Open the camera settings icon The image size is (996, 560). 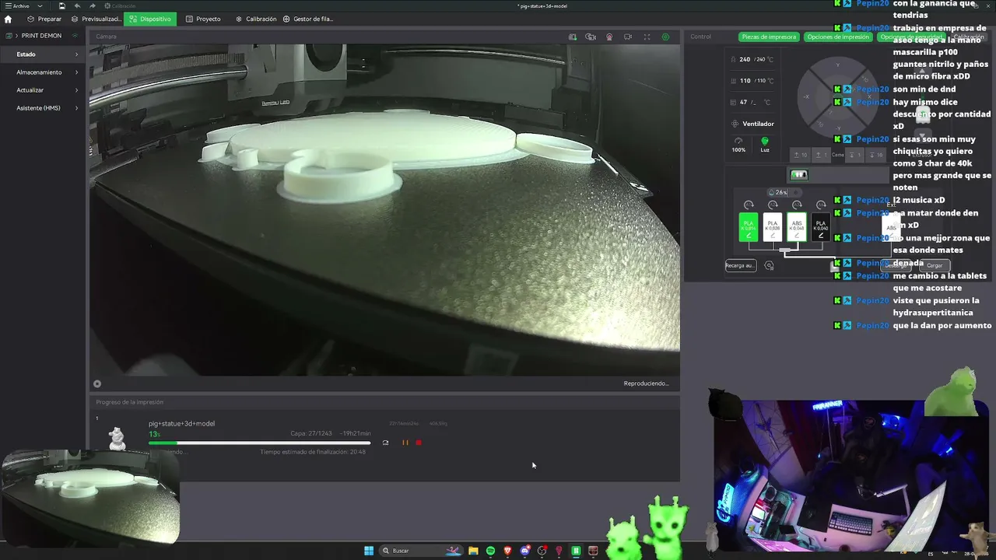[x=665, y=37]
